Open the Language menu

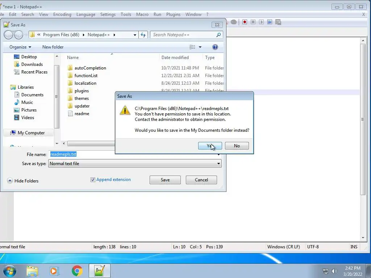(86, 14)
